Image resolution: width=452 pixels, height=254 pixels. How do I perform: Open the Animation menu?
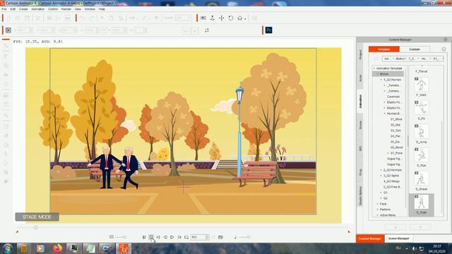pos(37,9)
